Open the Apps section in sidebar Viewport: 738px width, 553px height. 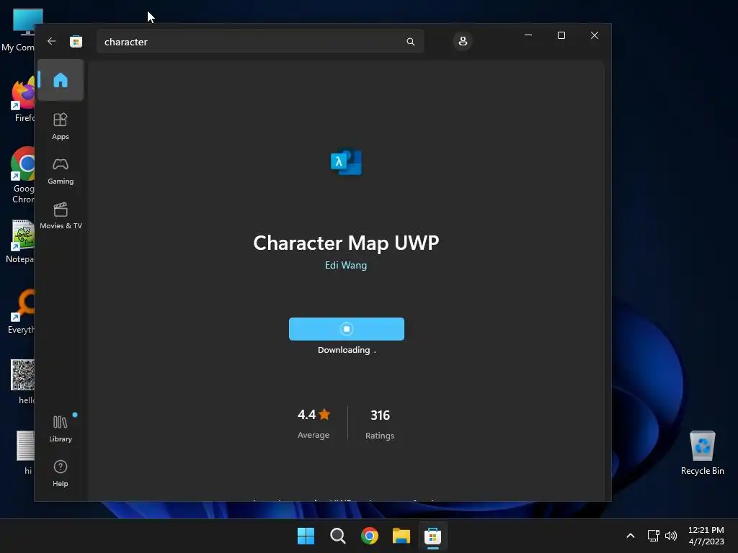pos(61,126)
